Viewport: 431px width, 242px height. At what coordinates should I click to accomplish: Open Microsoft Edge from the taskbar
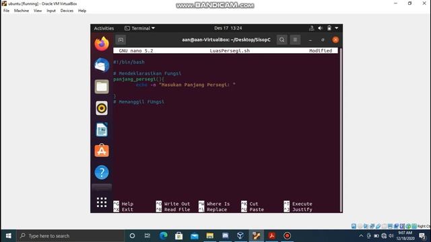tap(164, 236)
